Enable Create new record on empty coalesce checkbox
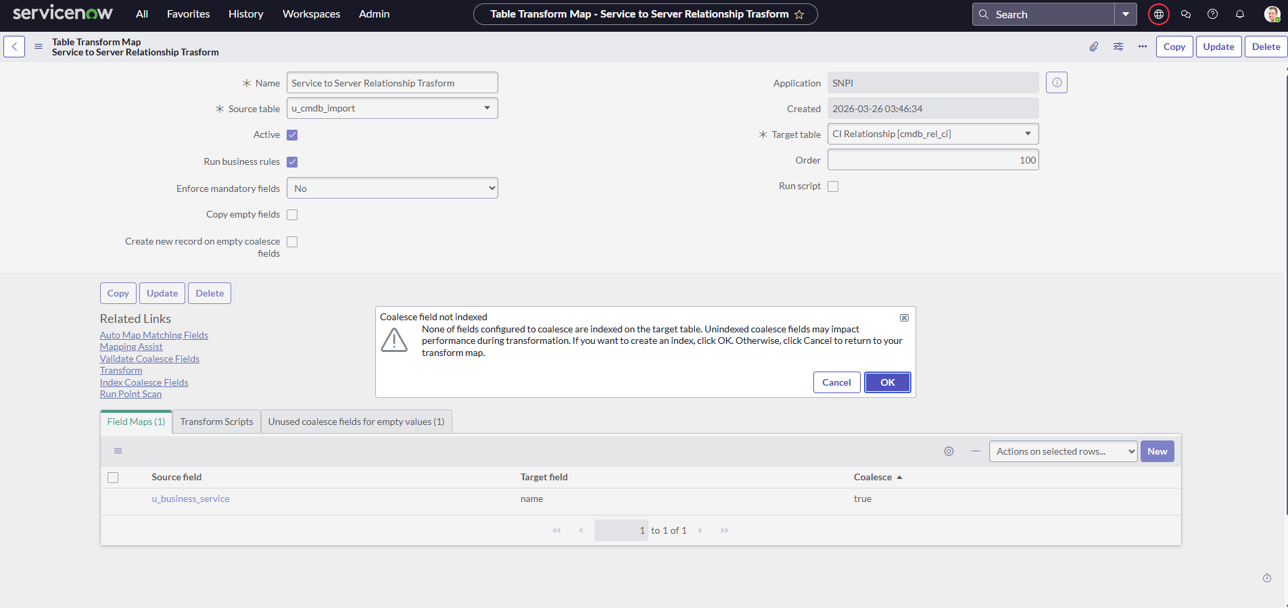 292,242
